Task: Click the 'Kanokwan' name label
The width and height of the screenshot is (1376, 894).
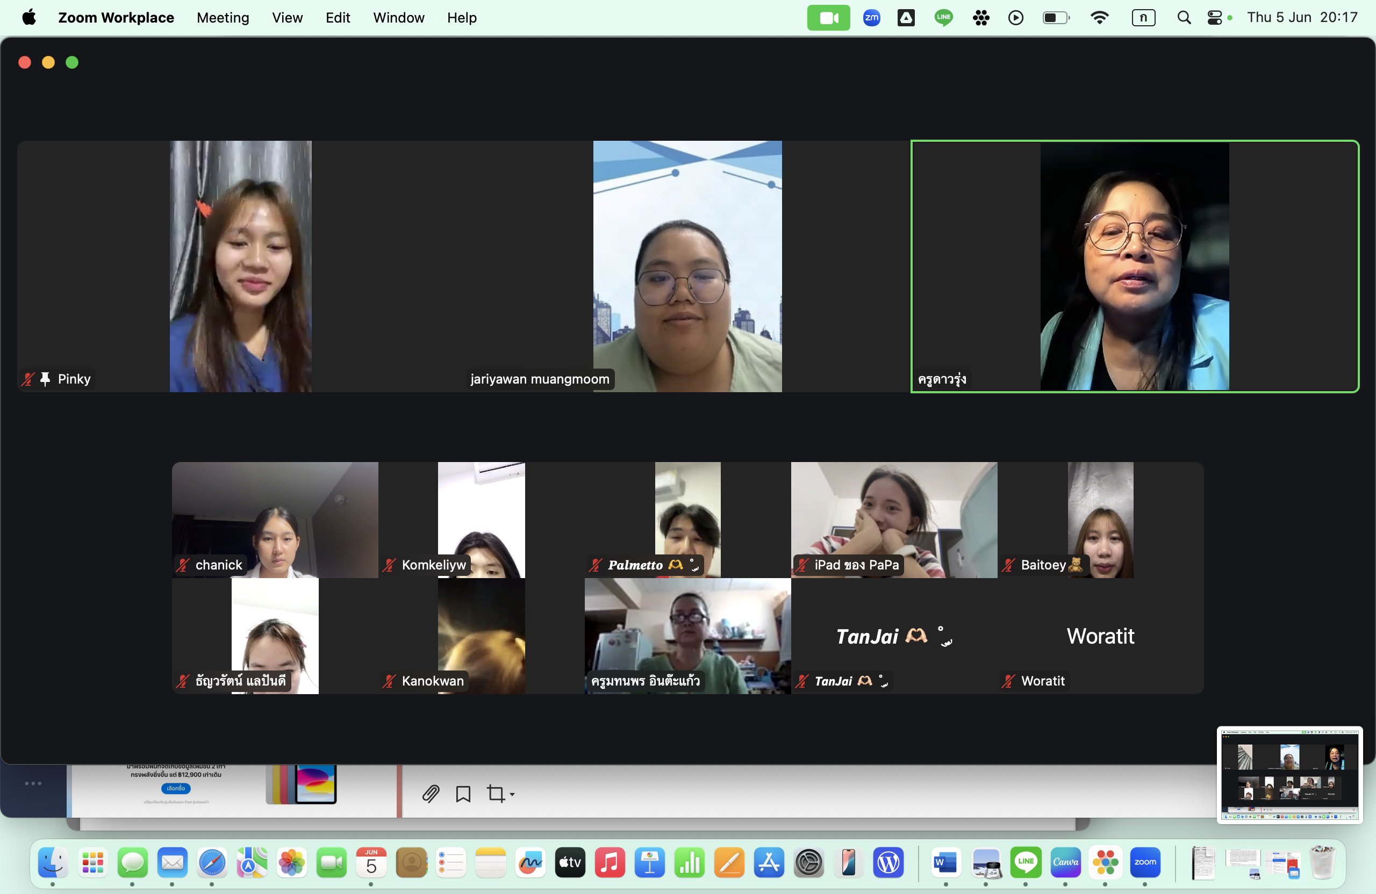Action: [x=433, y=681]
